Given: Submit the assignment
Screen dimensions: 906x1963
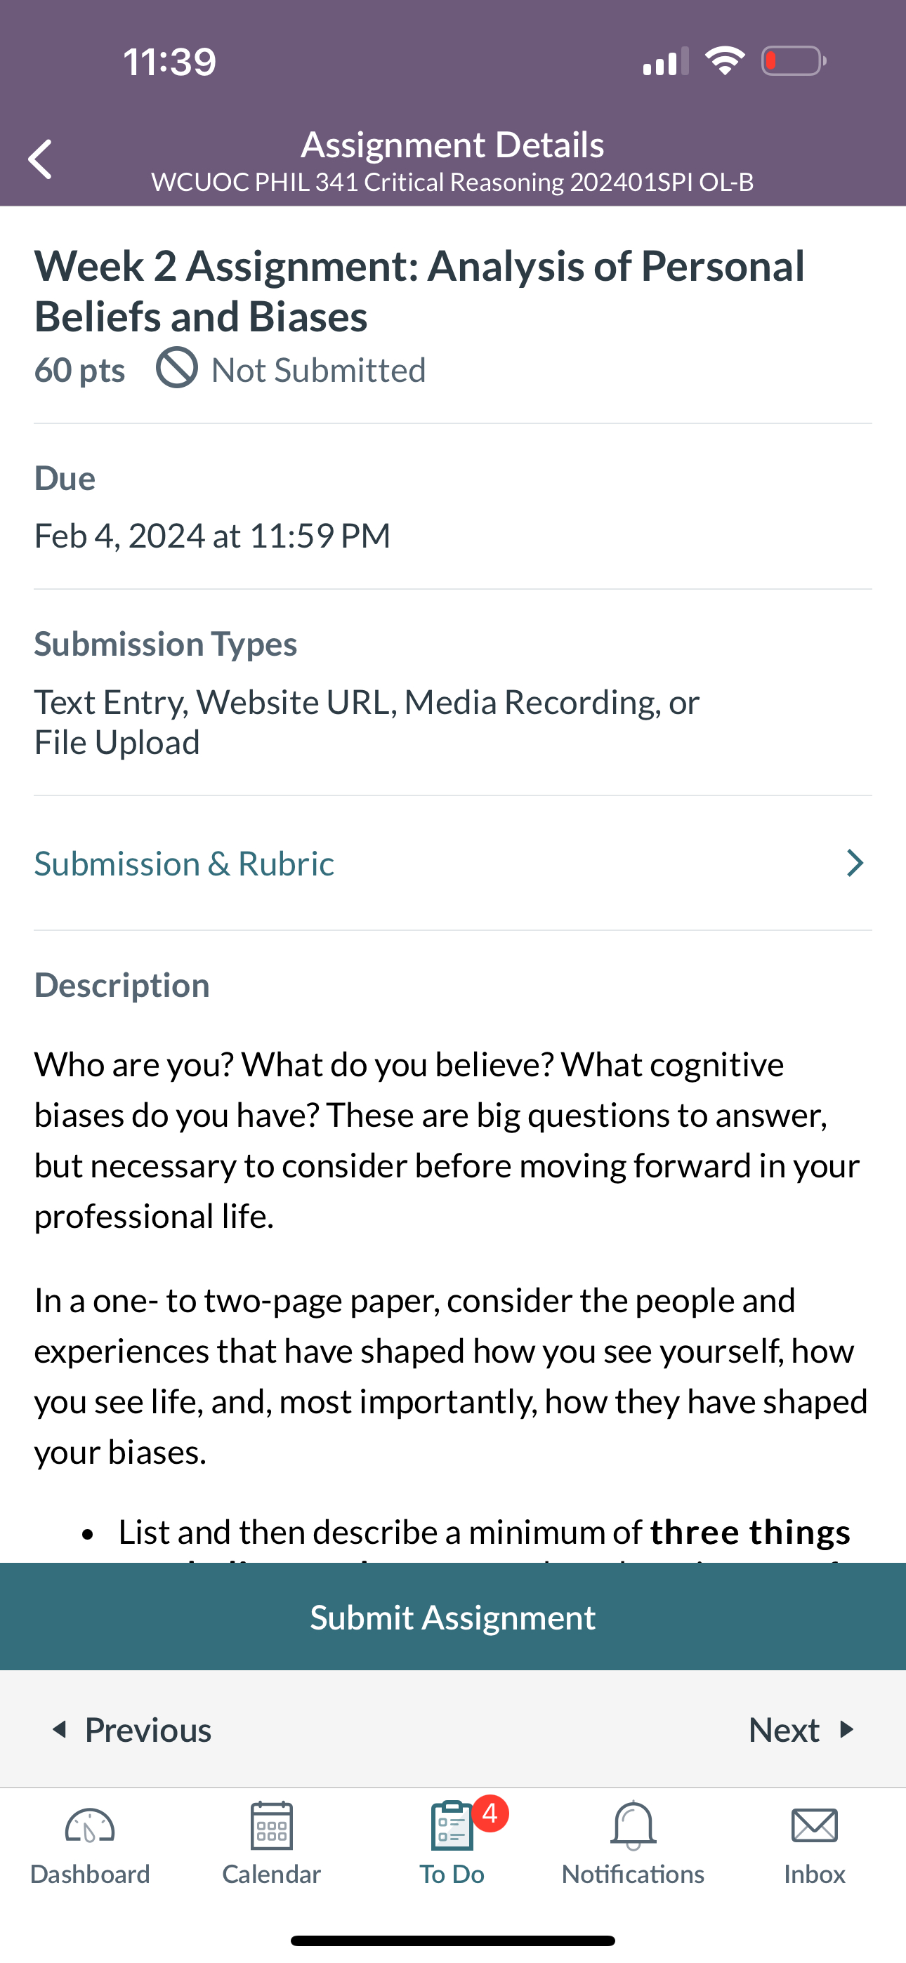Looking at the screenshot, I should [x=453, y=1616].
